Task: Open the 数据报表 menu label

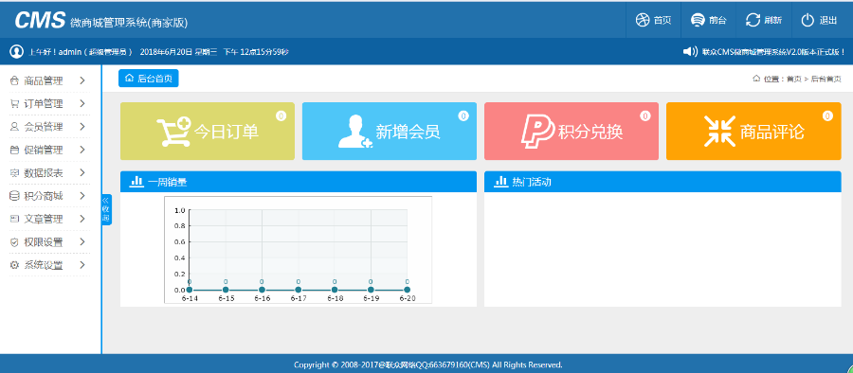Action: tap(44, 173)
